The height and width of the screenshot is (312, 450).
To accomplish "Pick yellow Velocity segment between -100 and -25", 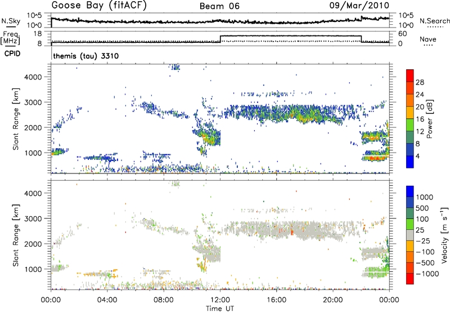I will (x=410, y=246).
